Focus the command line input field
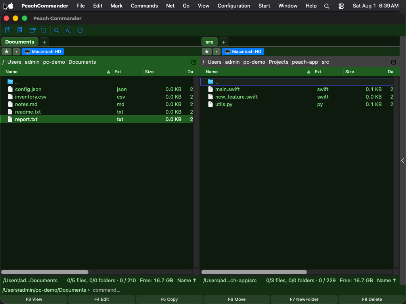This screenshot has width=406, height=304. (x=248, y=290)
